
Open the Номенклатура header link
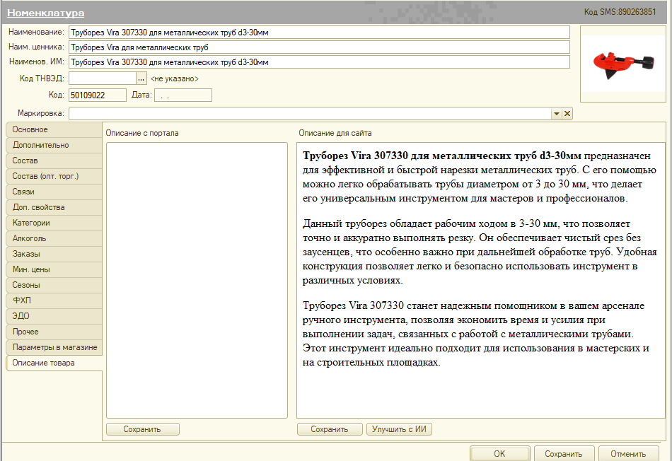pyautogui.click(x=46, y=13)
